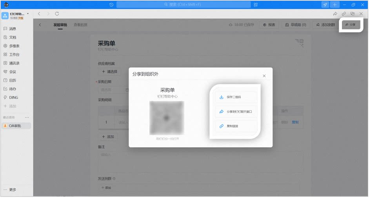Click 添加 below the 采购明细 table
The image size is (369, 198).
coord(108,137)
